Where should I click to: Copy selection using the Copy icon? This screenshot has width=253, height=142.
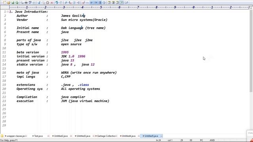[x=43, y=3]
